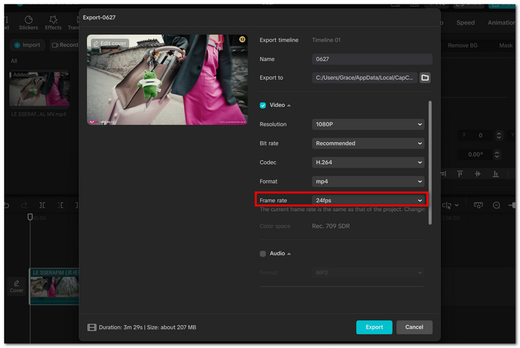This screenshot has width=520, height=348.
Task: Cancel the export dialog
Action: click(414, 327)
